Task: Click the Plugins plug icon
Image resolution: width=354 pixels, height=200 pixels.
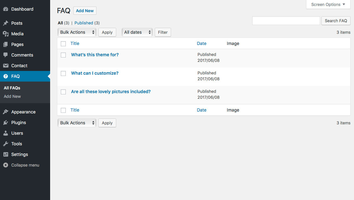Action: click(6, 122)
